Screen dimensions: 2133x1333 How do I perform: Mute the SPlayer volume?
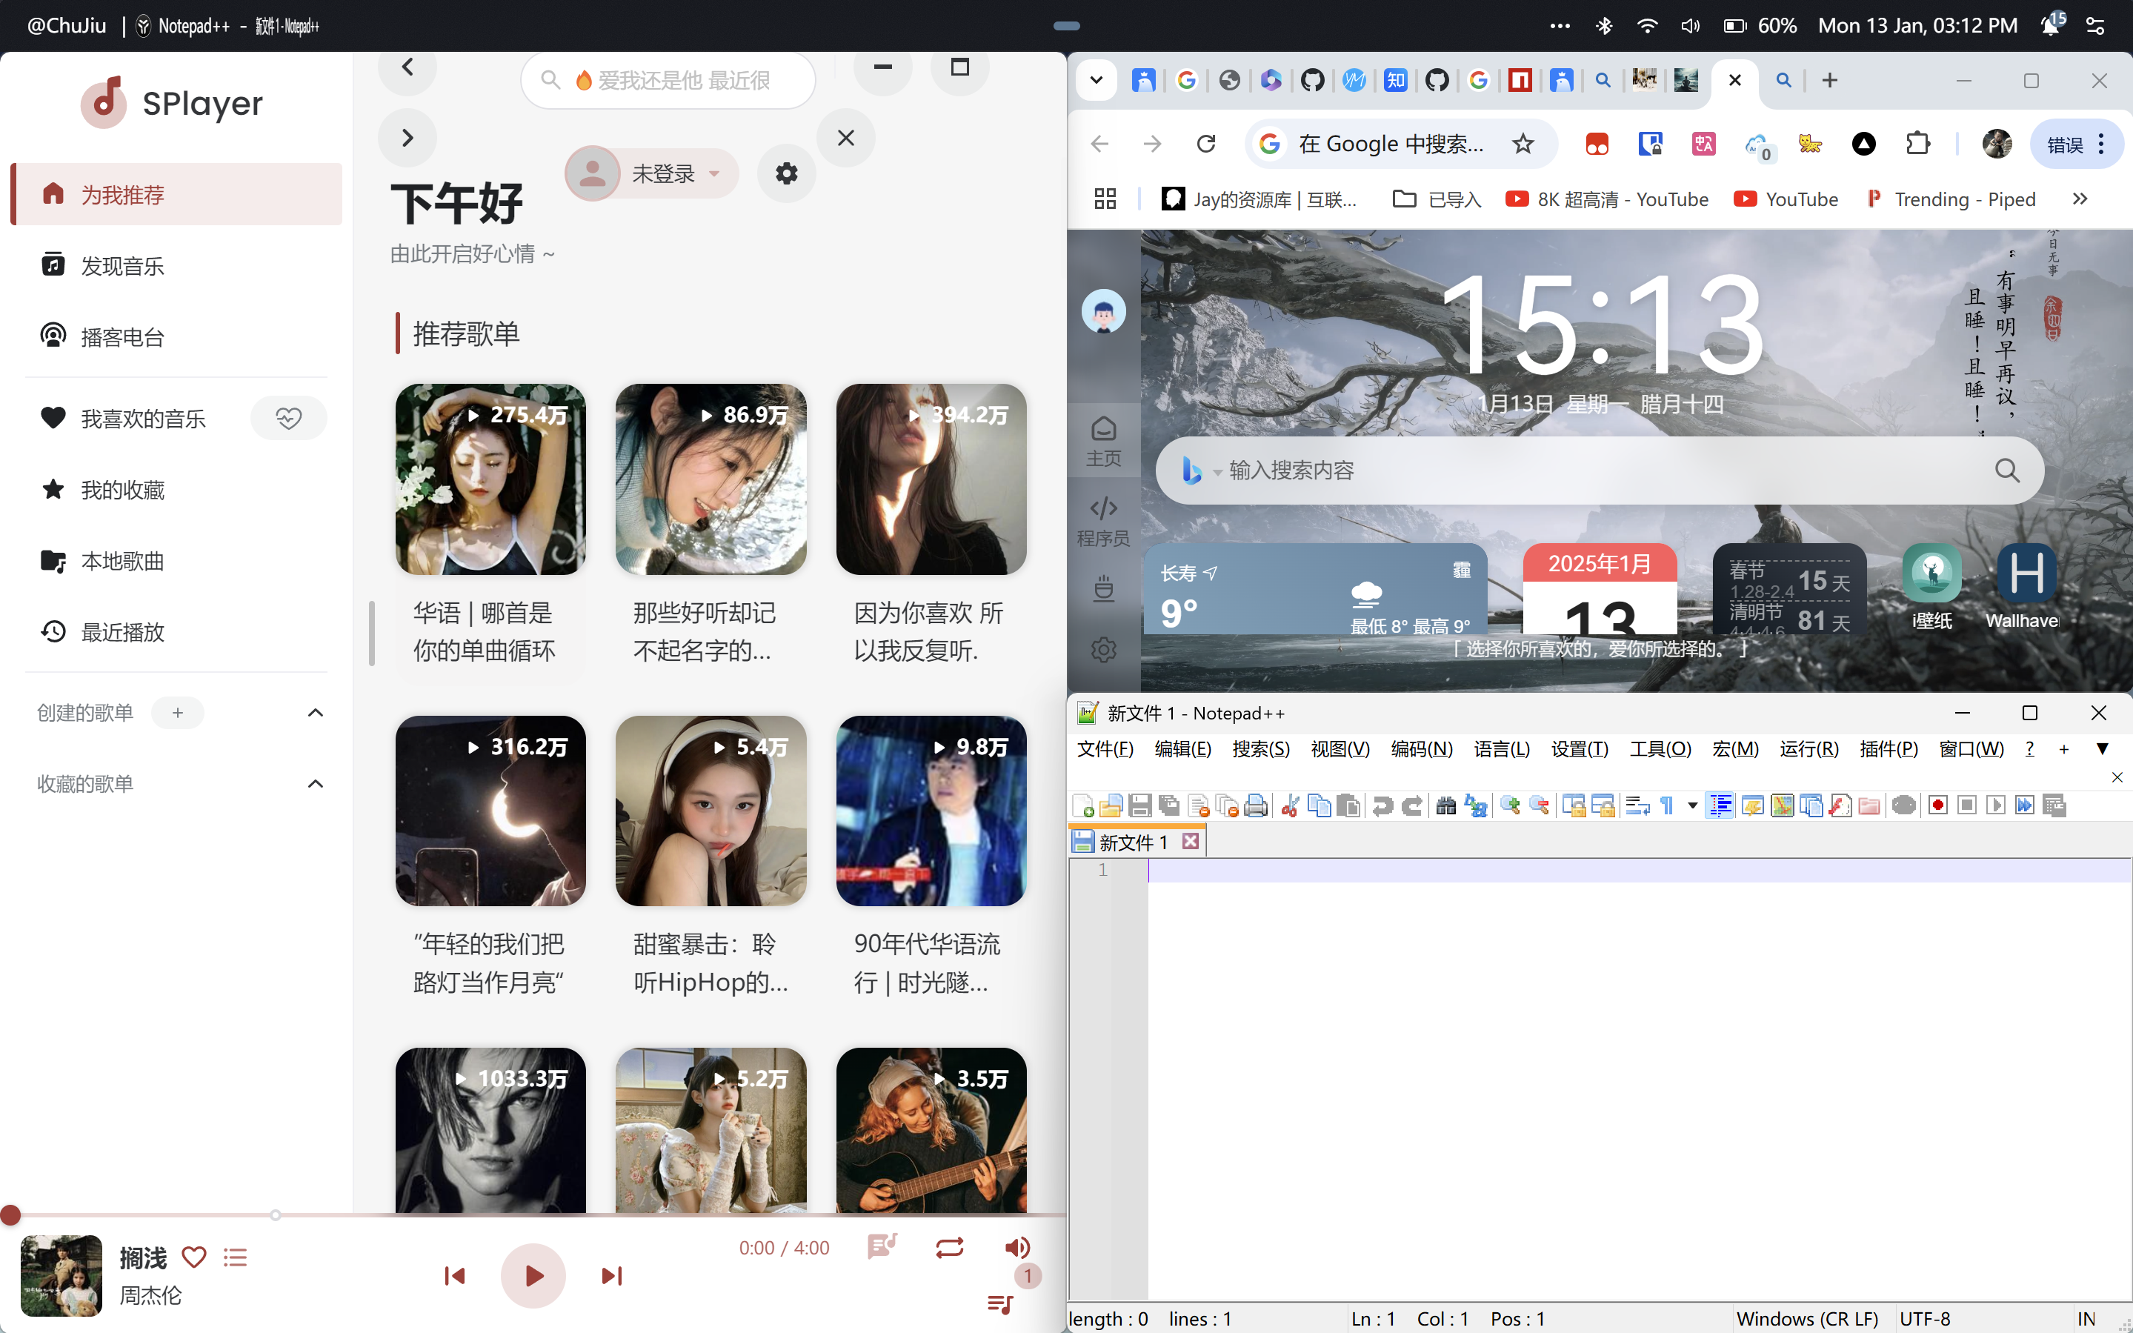click(x=1017, y=1246)
